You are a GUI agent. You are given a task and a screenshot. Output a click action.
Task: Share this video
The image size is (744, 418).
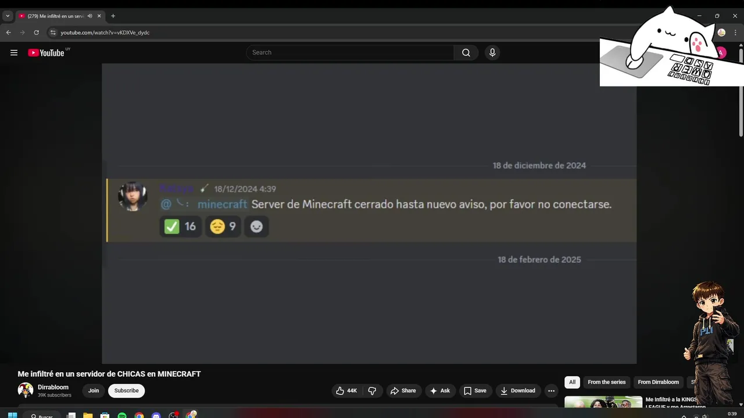(x=403, y=391)
